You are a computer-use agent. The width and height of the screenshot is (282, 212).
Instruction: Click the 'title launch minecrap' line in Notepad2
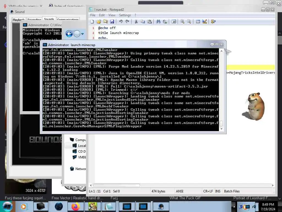pyautogui.click(x=118, y=33)
